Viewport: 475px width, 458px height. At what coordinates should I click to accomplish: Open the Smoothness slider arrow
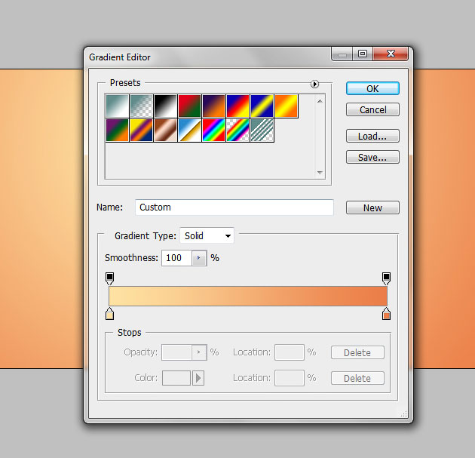(x=199, y=258)
